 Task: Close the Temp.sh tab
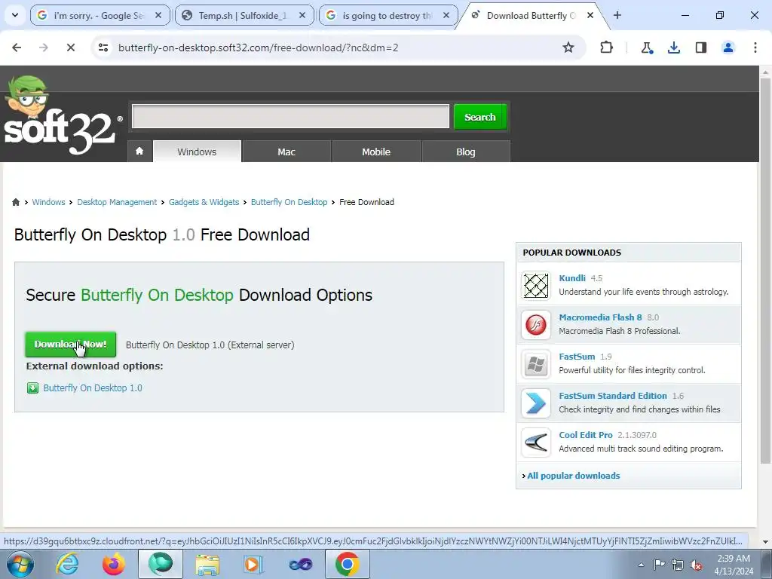point(302,15)
